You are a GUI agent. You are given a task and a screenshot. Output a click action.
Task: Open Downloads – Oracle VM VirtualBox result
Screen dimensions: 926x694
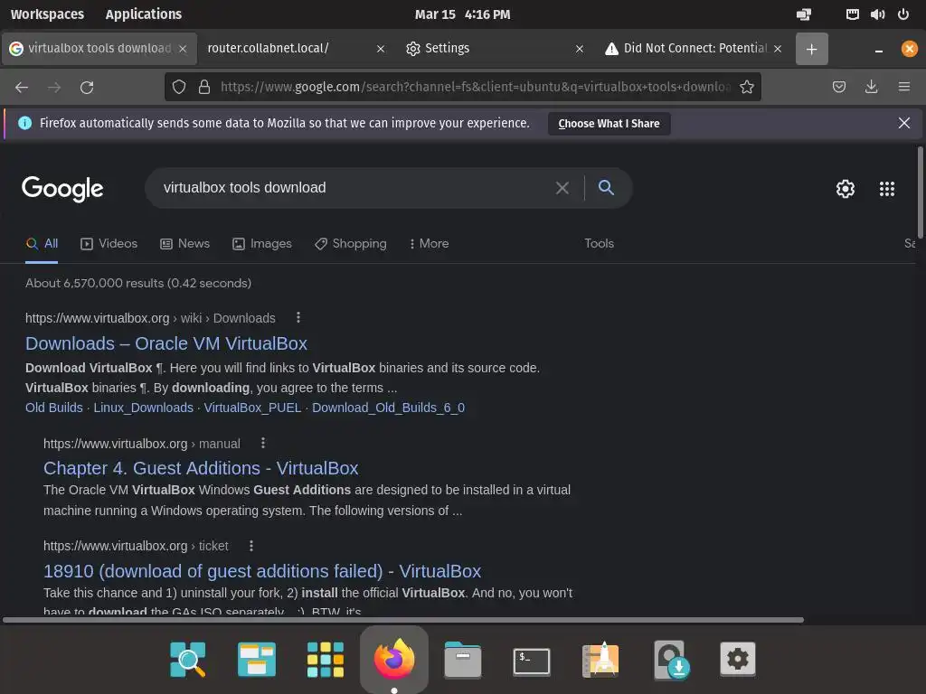coord(166,343)
